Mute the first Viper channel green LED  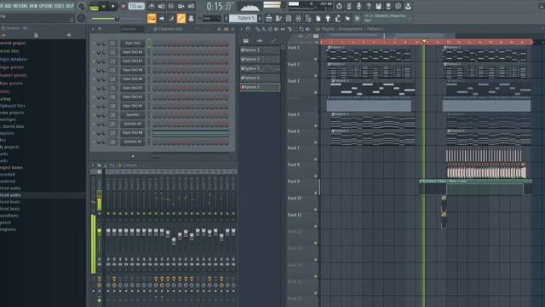coord(94,43)
